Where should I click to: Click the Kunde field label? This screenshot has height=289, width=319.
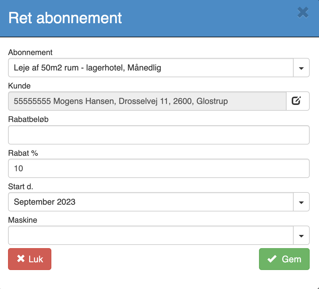[x=19, y=86]
